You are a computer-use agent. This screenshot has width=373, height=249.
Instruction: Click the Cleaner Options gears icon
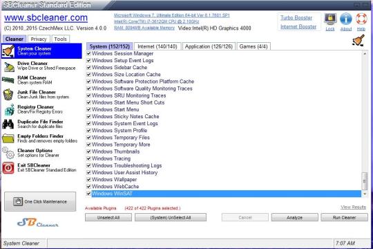(8, 153)
